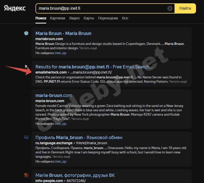204x183 pixels.
Task: Click 'pp' missing word under mariabruun.com result
Action: 64,53
